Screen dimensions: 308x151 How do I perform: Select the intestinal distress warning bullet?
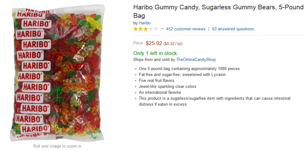click(x=214, y=101)
